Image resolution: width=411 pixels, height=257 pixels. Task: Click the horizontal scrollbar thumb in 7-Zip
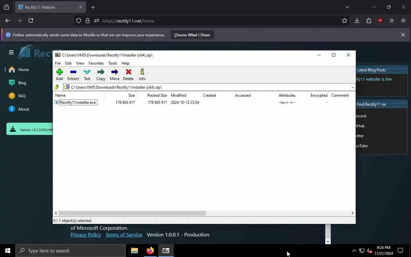click(x=132, y=213)
